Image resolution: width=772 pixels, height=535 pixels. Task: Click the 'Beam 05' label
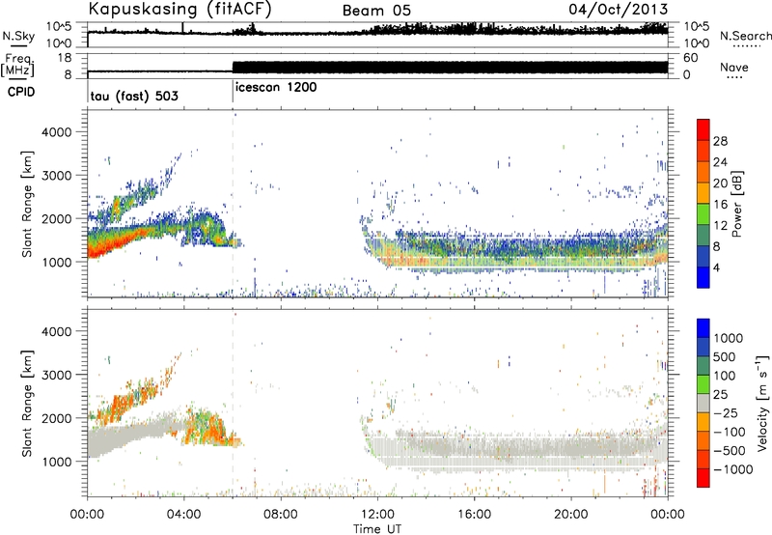(x=376, y=11)
